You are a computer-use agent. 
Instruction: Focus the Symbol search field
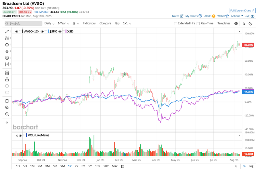(24, 24)
